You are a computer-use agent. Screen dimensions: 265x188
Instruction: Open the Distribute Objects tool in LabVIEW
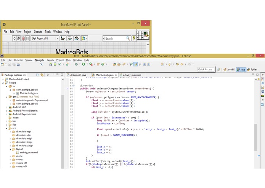coord(70,38)
